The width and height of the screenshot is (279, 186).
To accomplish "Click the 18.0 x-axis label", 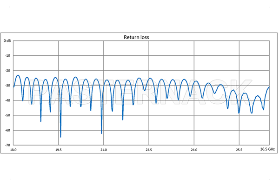I will [x=13, y=150].
